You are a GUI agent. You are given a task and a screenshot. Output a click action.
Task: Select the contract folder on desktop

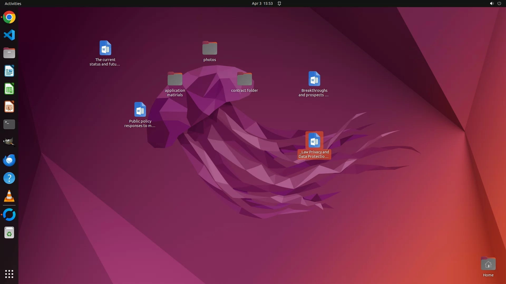[244, 79]
